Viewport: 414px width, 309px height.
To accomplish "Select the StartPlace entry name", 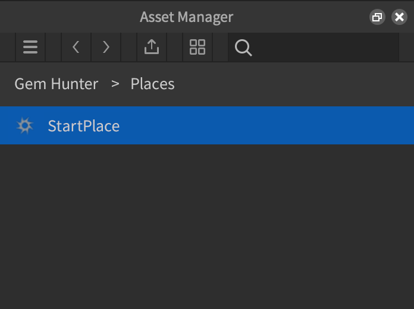I will click(x=83, y=126).
